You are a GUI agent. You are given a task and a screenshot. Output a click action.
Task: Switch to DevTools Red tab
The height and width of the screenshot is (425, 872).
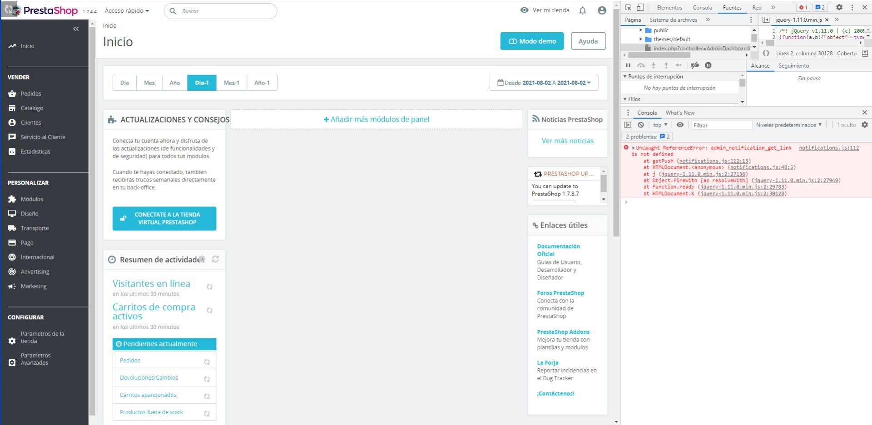(757, 7)
